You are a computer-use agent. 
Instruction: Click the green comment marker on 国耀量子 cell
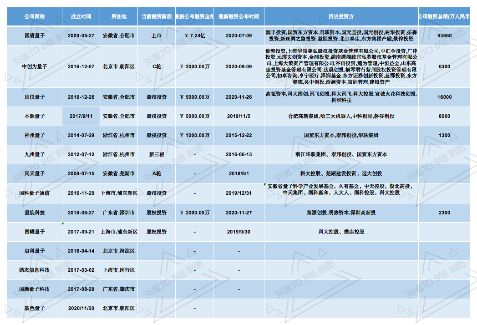63,223
